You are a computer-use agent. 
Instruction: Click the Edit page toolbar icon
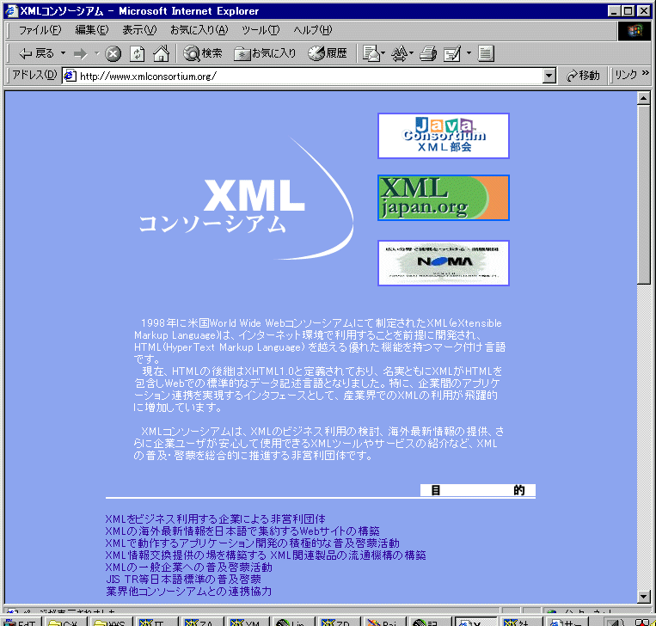[453, 53]
